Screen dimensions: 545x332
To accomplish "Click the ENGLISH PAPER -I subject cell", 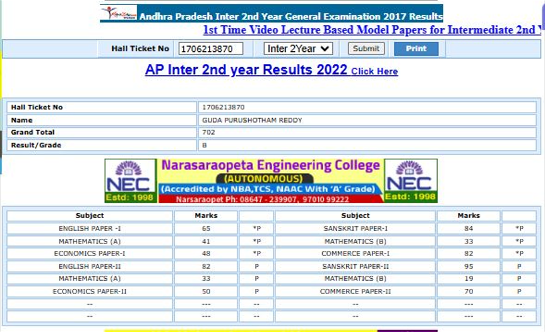I will [90, 228].
